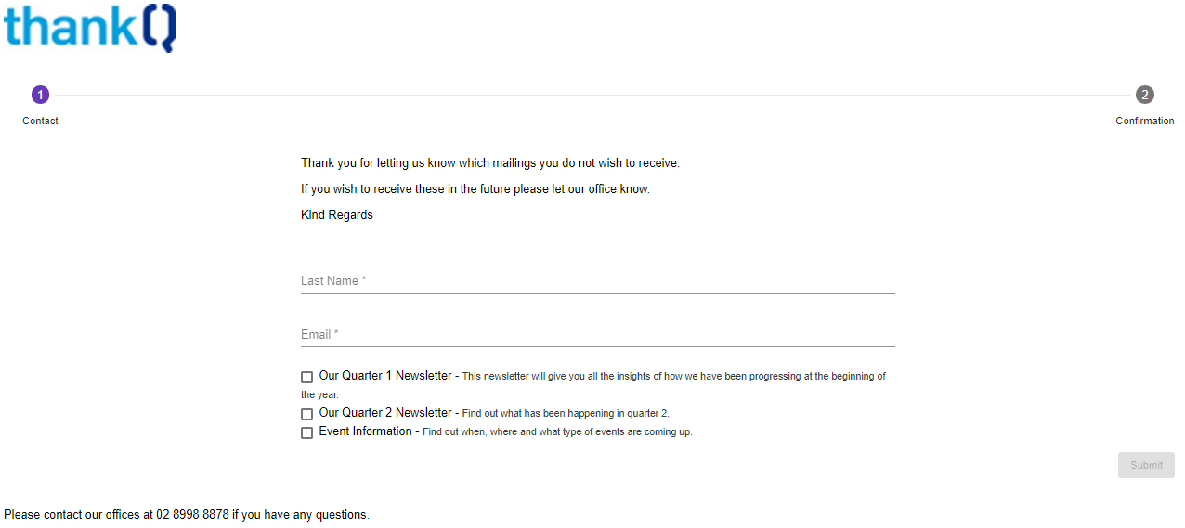Click the "Thank you for letting us know" line
The height and width of the screenshot is (528, 1185).
click(x=489, y=163)
